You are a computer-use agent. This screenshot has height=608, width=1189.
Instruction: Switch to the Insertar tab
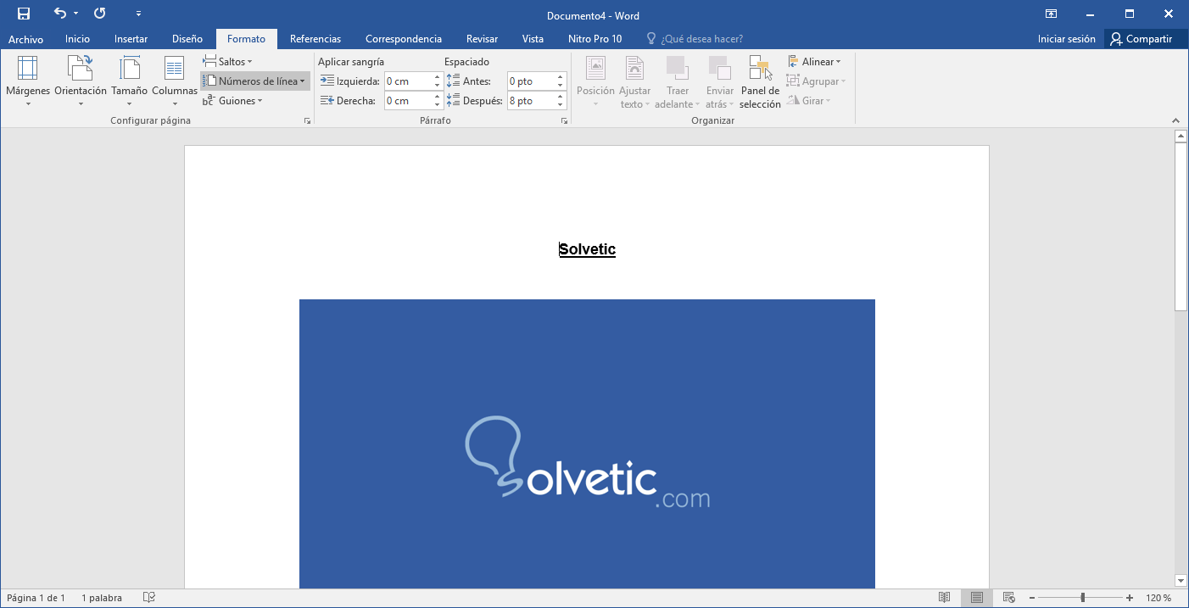coord(131,39)
